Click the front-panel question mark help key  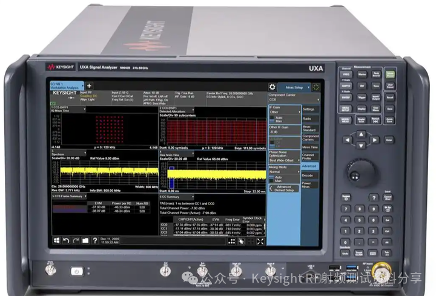(374, 197)
